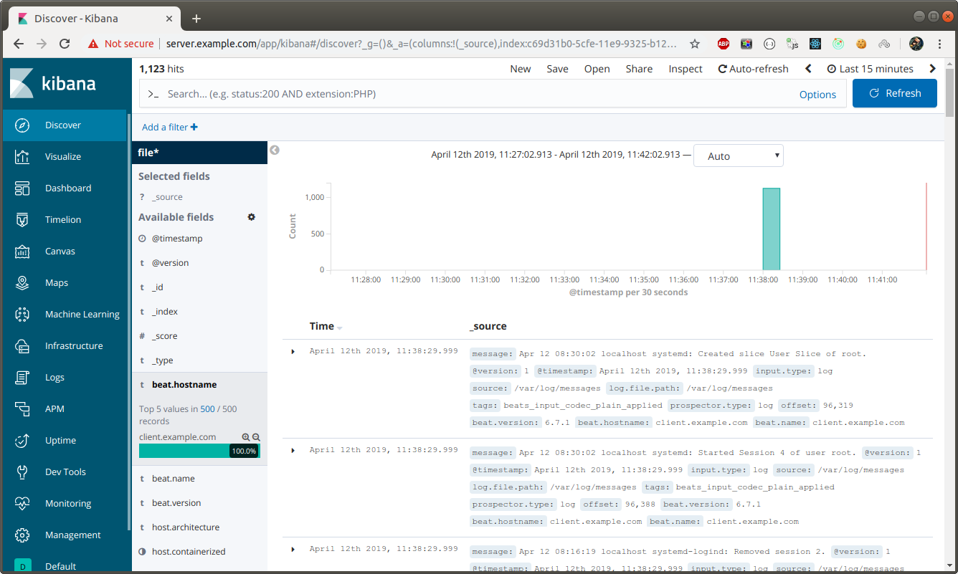Image resolution: width=958 pixels, height=574 pixels.
Task: Click the Inspect menu item
Action: click(x=685, y=69)
